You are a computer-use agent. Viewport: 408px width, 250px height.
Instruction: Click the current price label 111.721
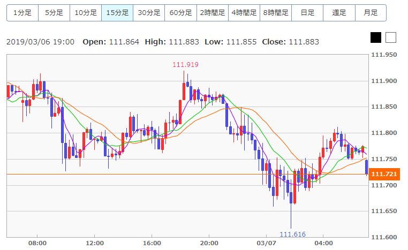coord(384,174)
